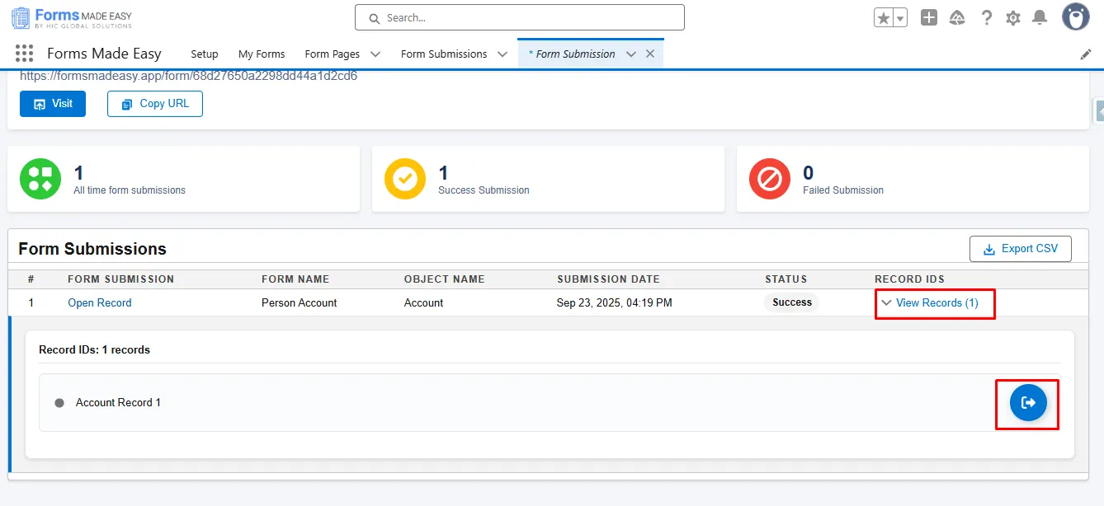Open the Form Submissions tab dropdown chevron

(502, 54)
